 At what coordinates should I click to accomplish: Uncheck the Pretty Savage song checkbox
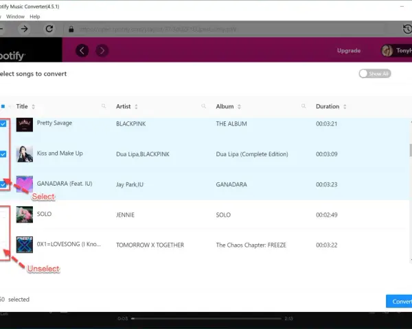click(x=3, y=124)
